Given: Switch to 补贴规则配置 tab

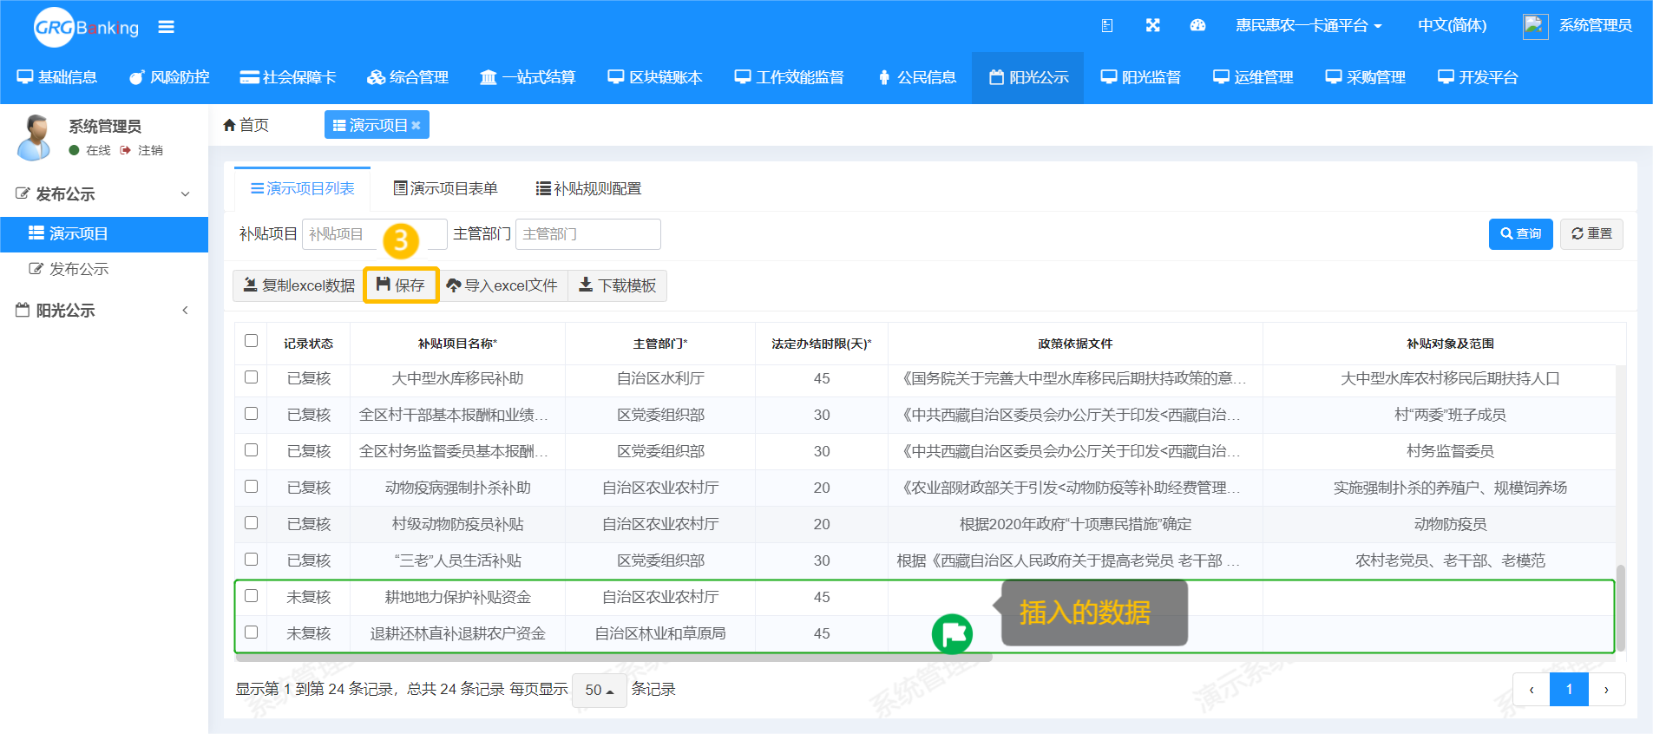Looking at the screenshot, I should click(x=588, y=189).
